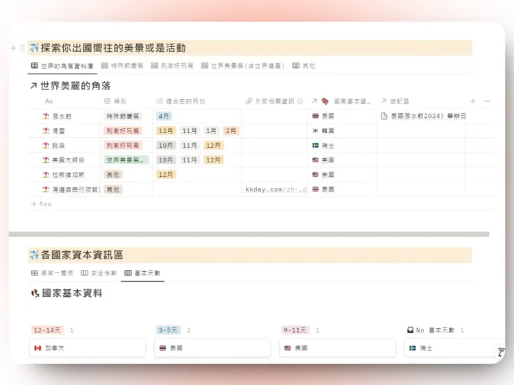This screenshot has height=385, width=514.
Task: Click the New row button under the table
Action: pos(41,204)
